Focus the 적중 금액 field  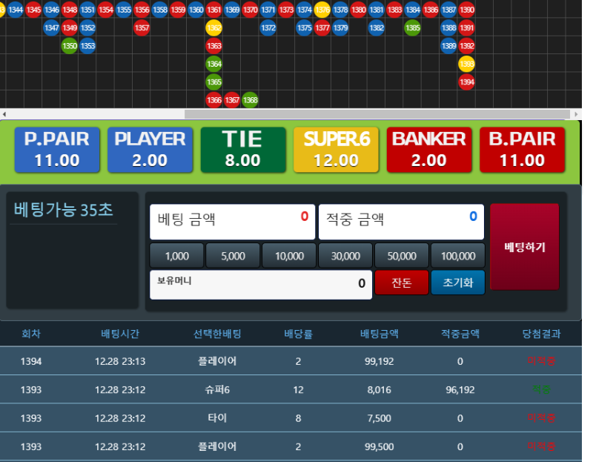pos(401,222)
